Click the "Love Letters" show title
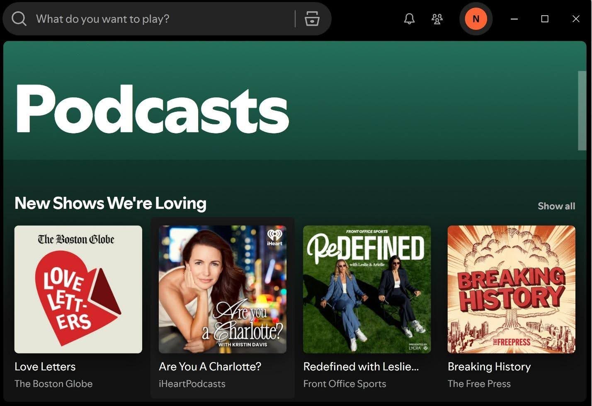This screenshot has height=406, width=592. click(x=45, y=367)
